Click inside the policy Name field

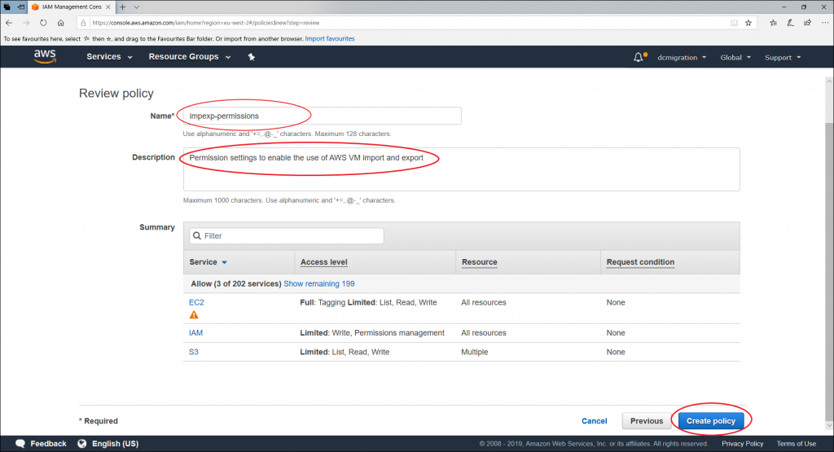319,116
